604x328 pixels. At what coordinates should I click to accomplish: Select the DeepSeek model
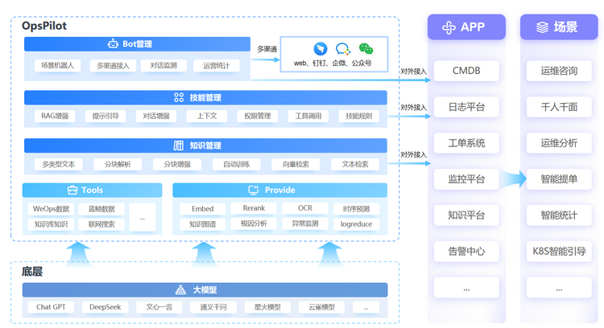coord(105,307)
